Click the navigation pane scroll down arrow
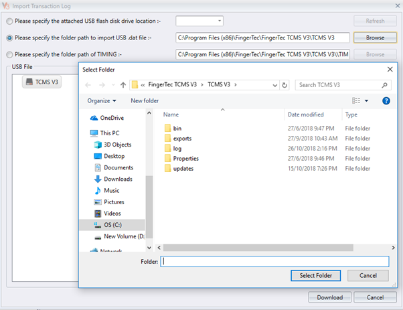 tap(149, 248)
